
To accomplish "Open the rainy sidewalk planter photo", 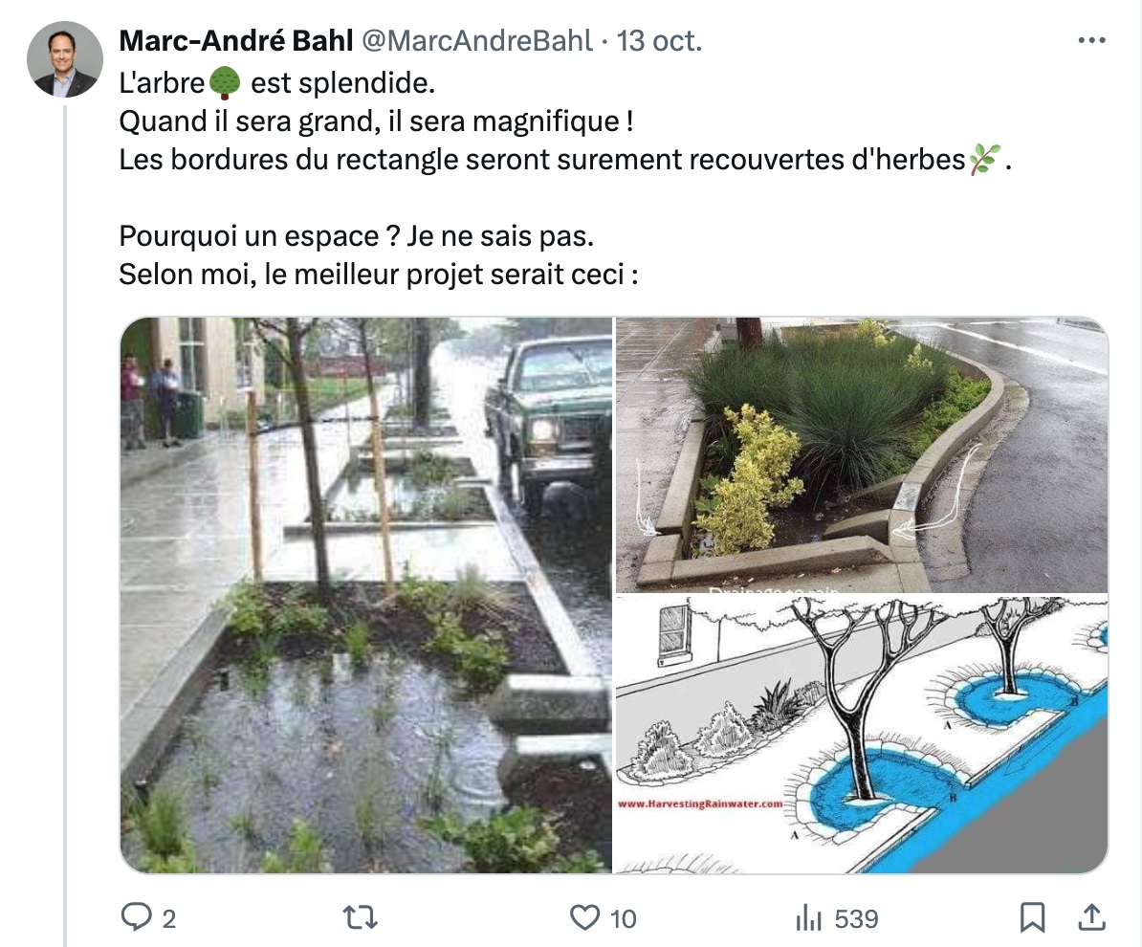I will pos(366,595).
